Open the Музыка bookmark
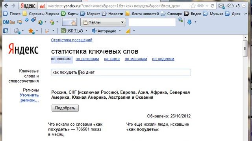The width and height of the screenshot is (252, 141). pos(213,14)
